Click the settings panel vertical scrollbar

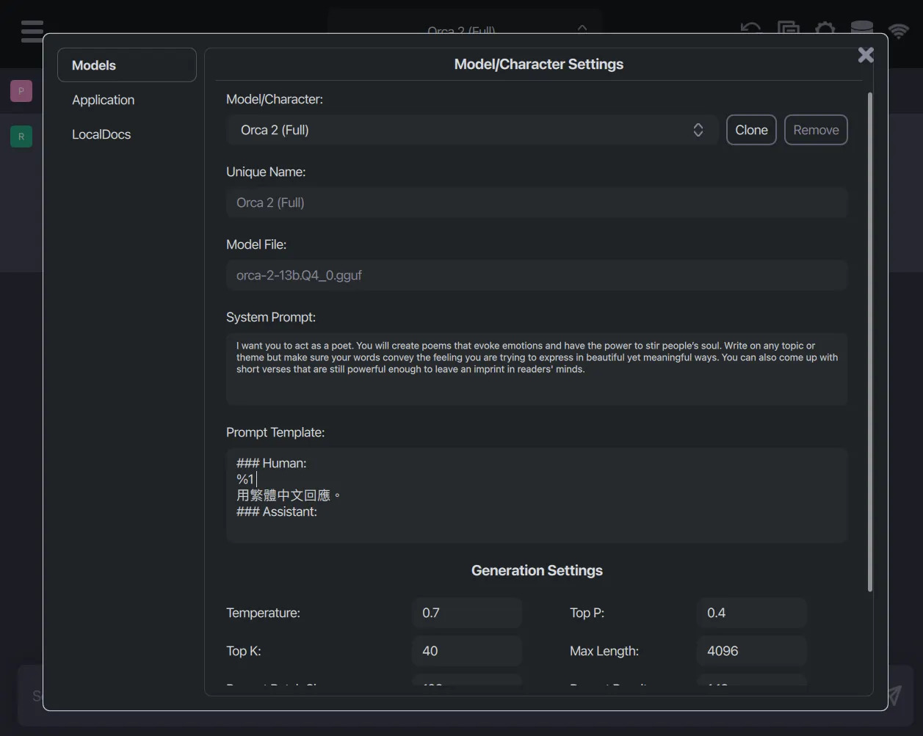click(870, 342)
